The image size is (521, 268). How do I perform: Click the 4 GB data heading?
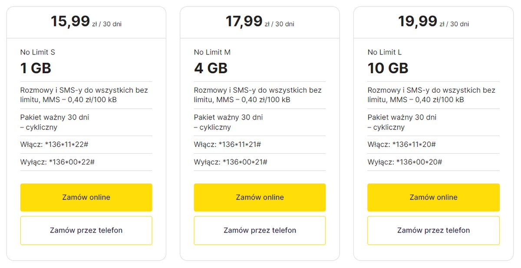tap(211, 68)
